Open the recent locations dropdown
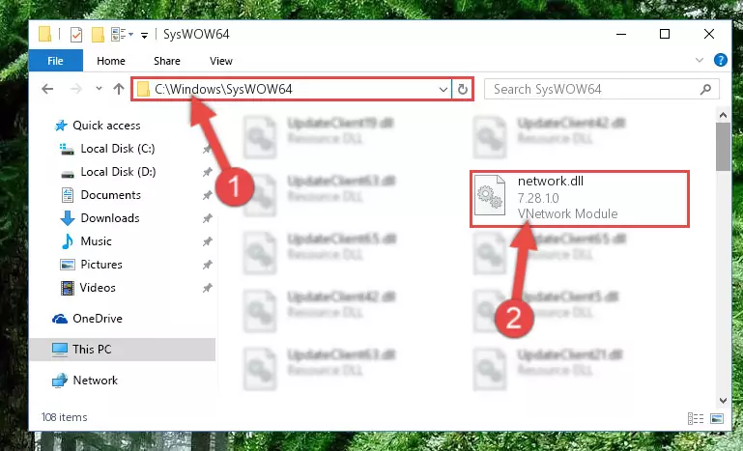 point(99,89)
